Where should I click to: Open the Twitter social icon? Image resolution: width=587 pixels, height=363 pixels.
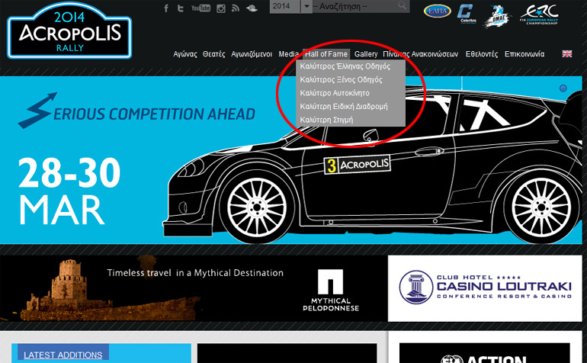tap(181, 8)
